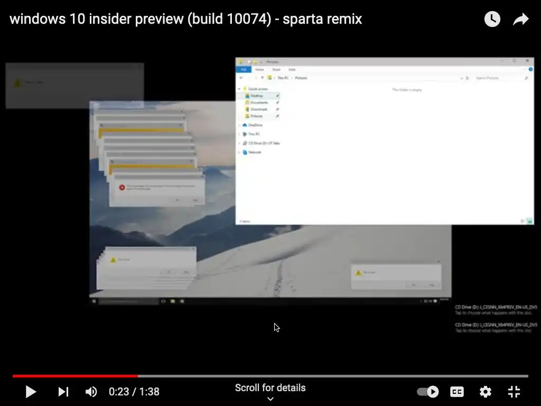The width and height of the screenshot is (541, 406).
Task: Play the video
Action: tap(31, 392)
